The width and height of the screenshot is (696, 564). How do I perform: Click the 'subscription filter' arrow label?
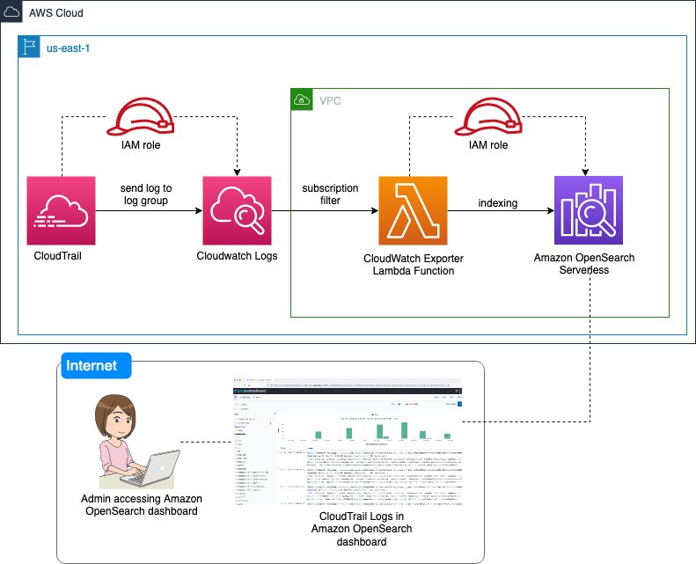click(x=330, y=194)
